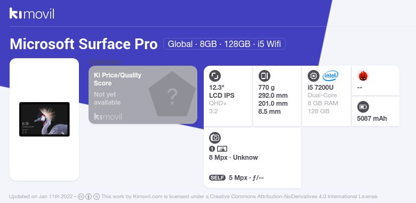416x203 pixels.
Task: Click the Creative Commons license icon
Action: point(81,197)
